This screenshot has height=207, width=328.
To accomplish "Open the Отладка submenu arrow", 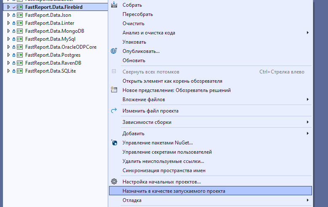I will tap(307, 200).
